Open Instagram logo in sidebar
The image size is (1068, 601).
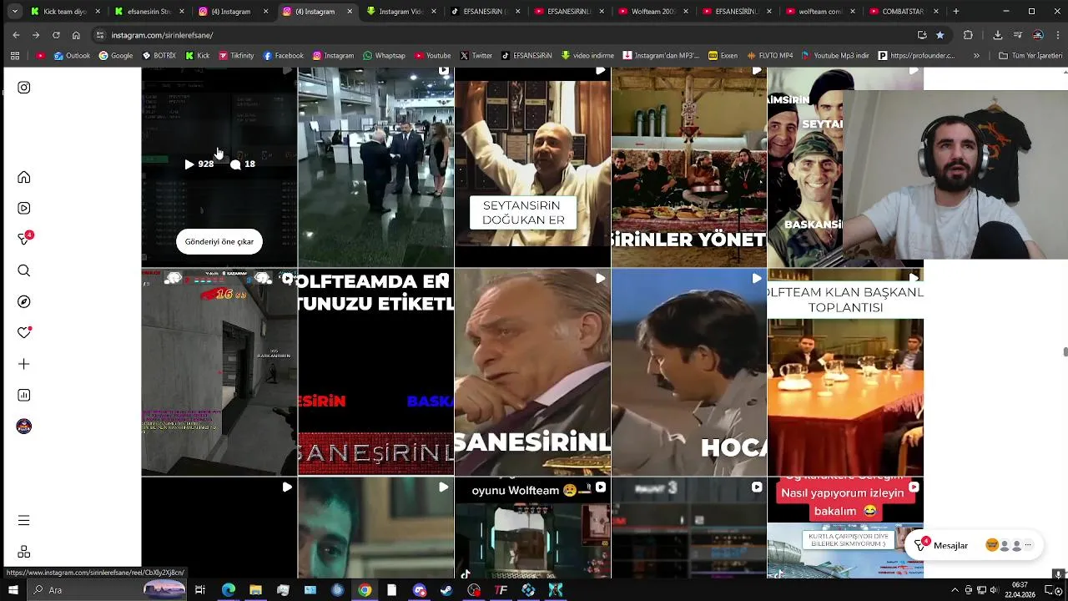[24, 88]
